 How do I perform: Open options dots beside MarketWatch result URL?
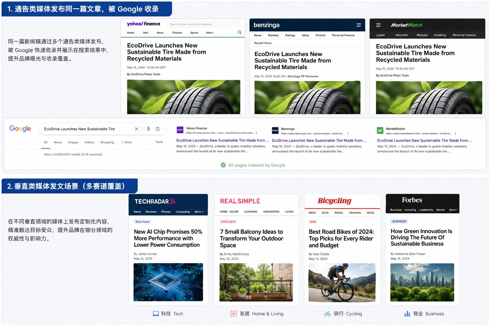pos(456,133)
